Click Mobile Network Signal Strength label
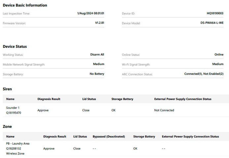 pyautogui.click(x=24, y=65)
